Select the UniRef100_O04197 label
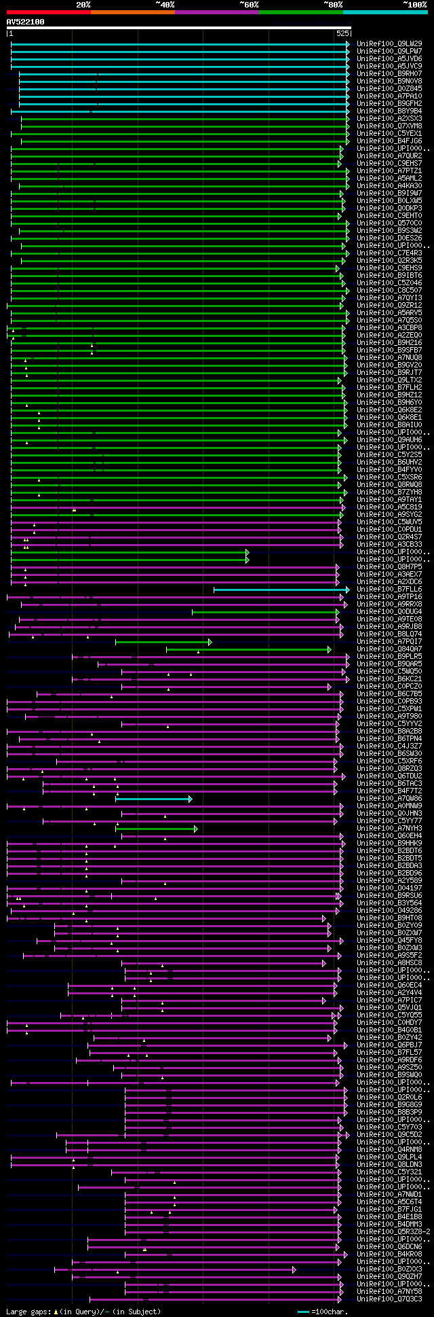The width and height of the screenshot is (434, 1317). click(389, 888)
